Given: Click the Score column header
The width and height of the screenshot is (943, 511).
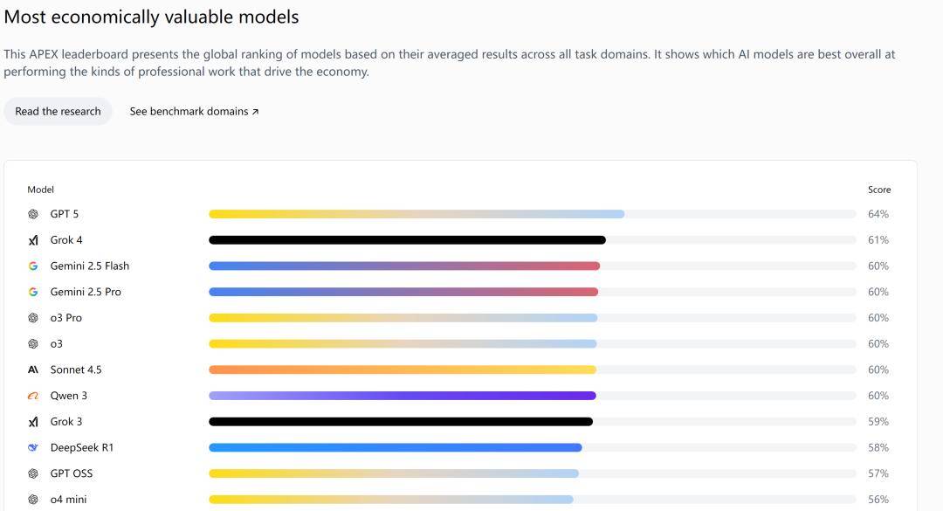Looking at the screenshot, I should pos(879,190).
